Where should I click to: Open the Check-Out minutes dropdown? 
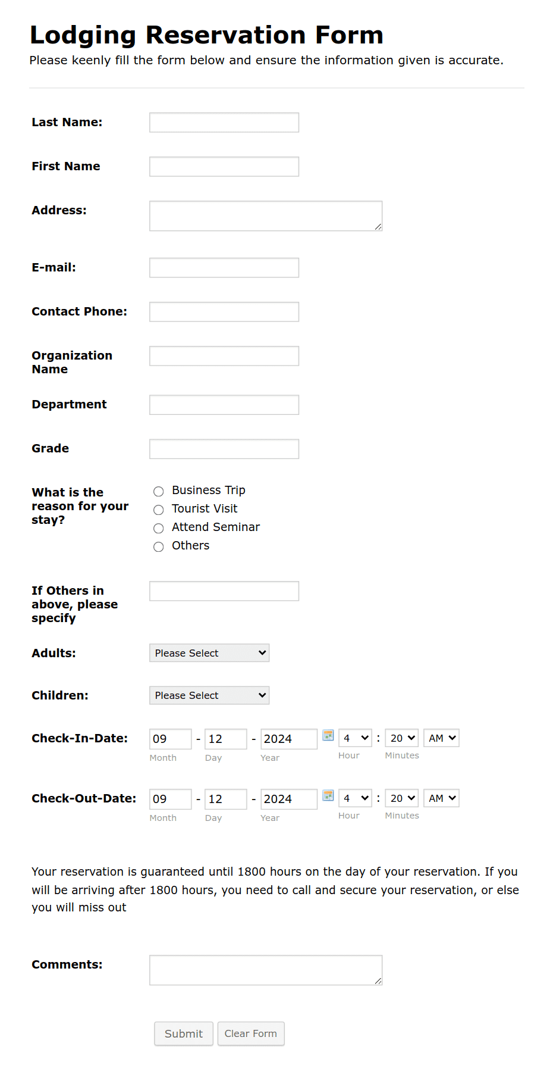click(401, 798)
